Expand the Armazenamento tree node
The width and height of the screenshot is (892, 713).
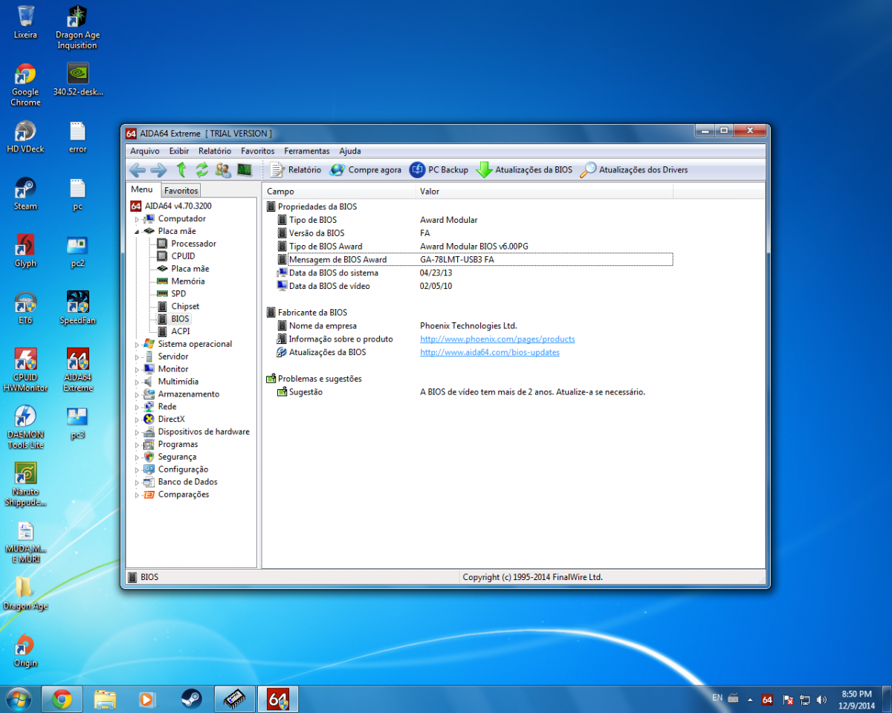(137, 394)
